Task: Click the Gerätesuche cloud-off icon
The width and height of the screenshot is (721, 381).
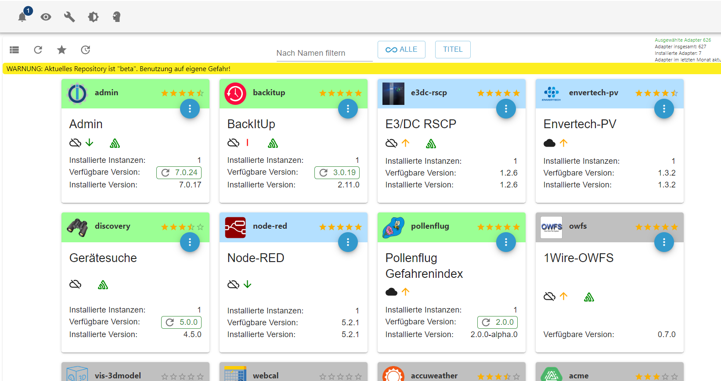Action: (76, 284)
